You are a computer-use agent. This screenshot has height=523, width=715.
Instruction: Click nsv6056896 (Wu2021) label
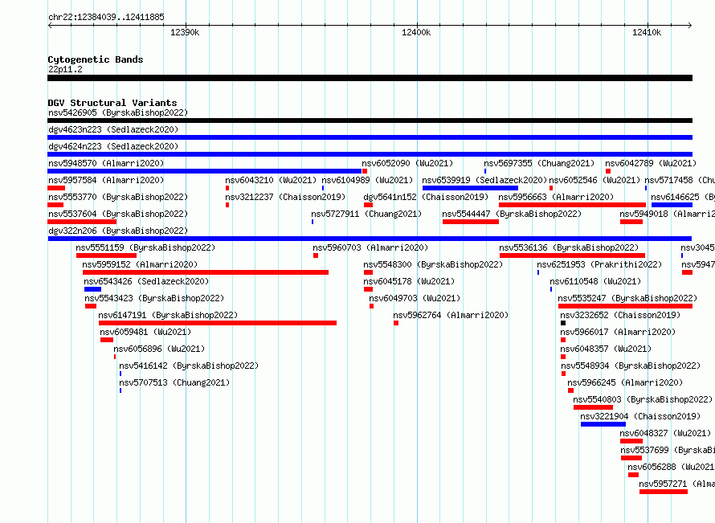click(159, 349)
